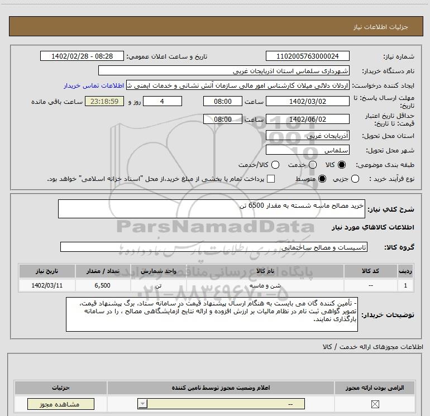Click the unit cell تن
430x416 pixels.
tap(159, 285)
